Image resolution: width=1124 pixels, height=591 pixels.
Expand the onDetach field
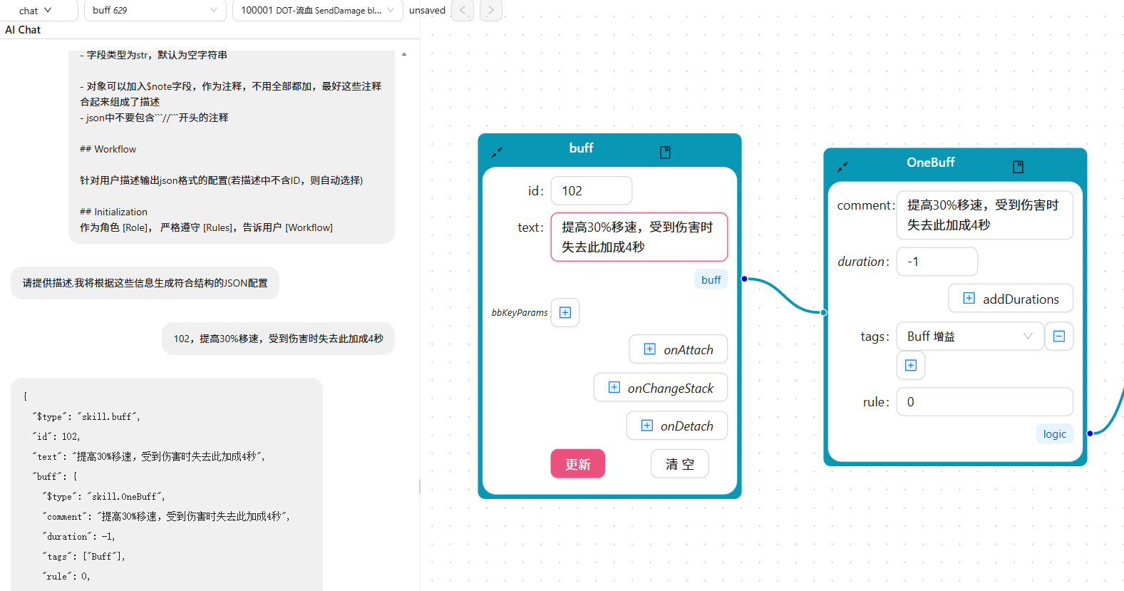coord(677,426)
